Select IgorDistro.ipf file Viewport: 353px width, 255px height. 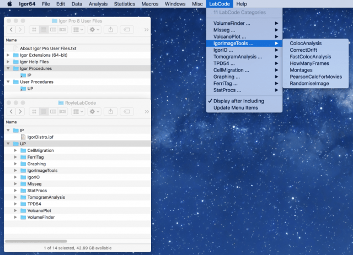tap(77, 137)
